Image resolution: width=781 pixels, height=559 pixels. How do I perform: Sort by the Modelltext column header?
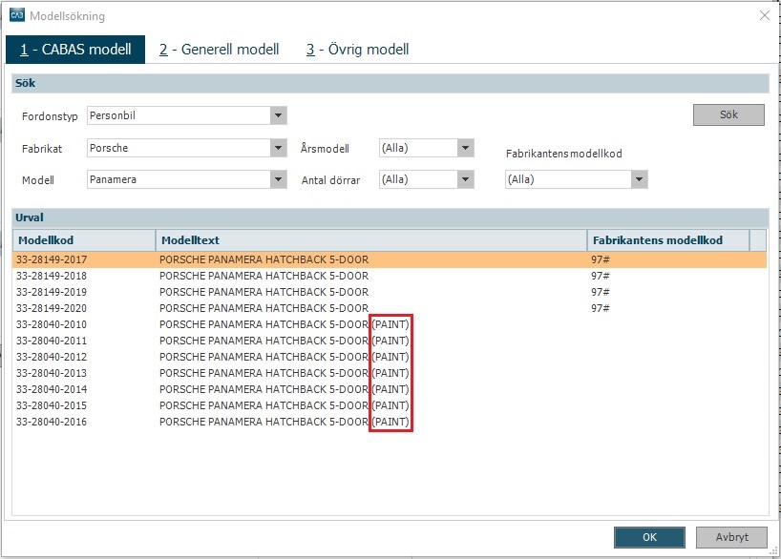pyautogui.click(x=371, y=240)
